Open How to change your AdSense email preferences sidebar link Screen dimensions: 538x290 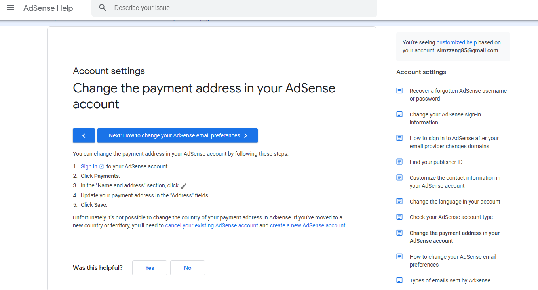click(453, 261)
